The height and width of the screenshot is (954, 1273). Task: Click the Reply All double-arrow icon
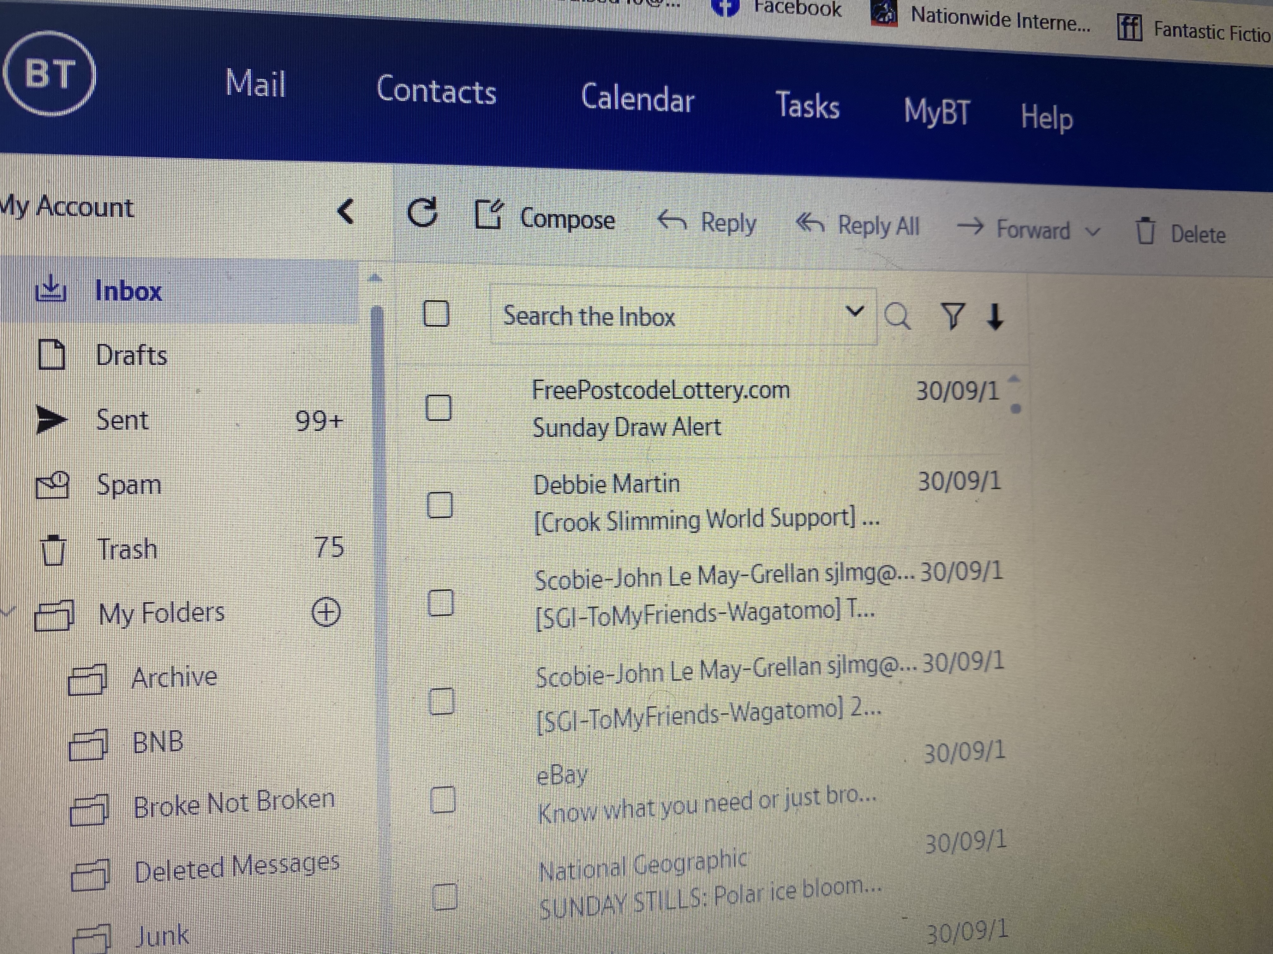810,222
